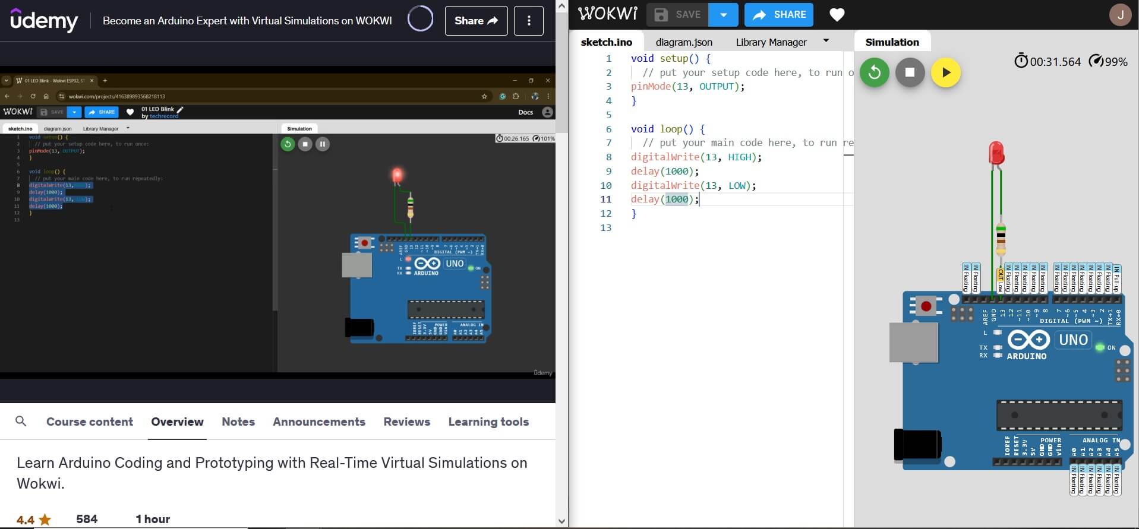Click the Arduino USB port
The image size is (1139, 529).
click(913, 341)
